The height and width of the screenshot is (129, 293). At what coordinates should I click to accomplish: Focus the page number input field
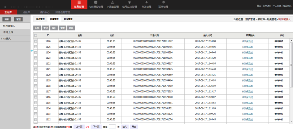(112, 127)
